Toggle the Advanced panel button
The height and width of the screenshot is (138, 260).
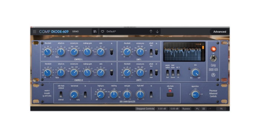click(220, 32)
